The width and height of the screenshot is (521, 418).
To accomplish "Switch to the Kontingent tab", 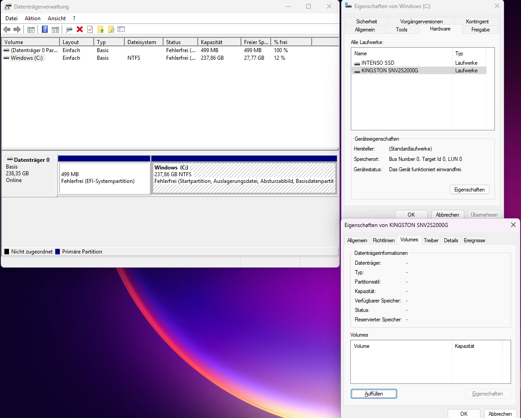I will [x=477, y=21].
